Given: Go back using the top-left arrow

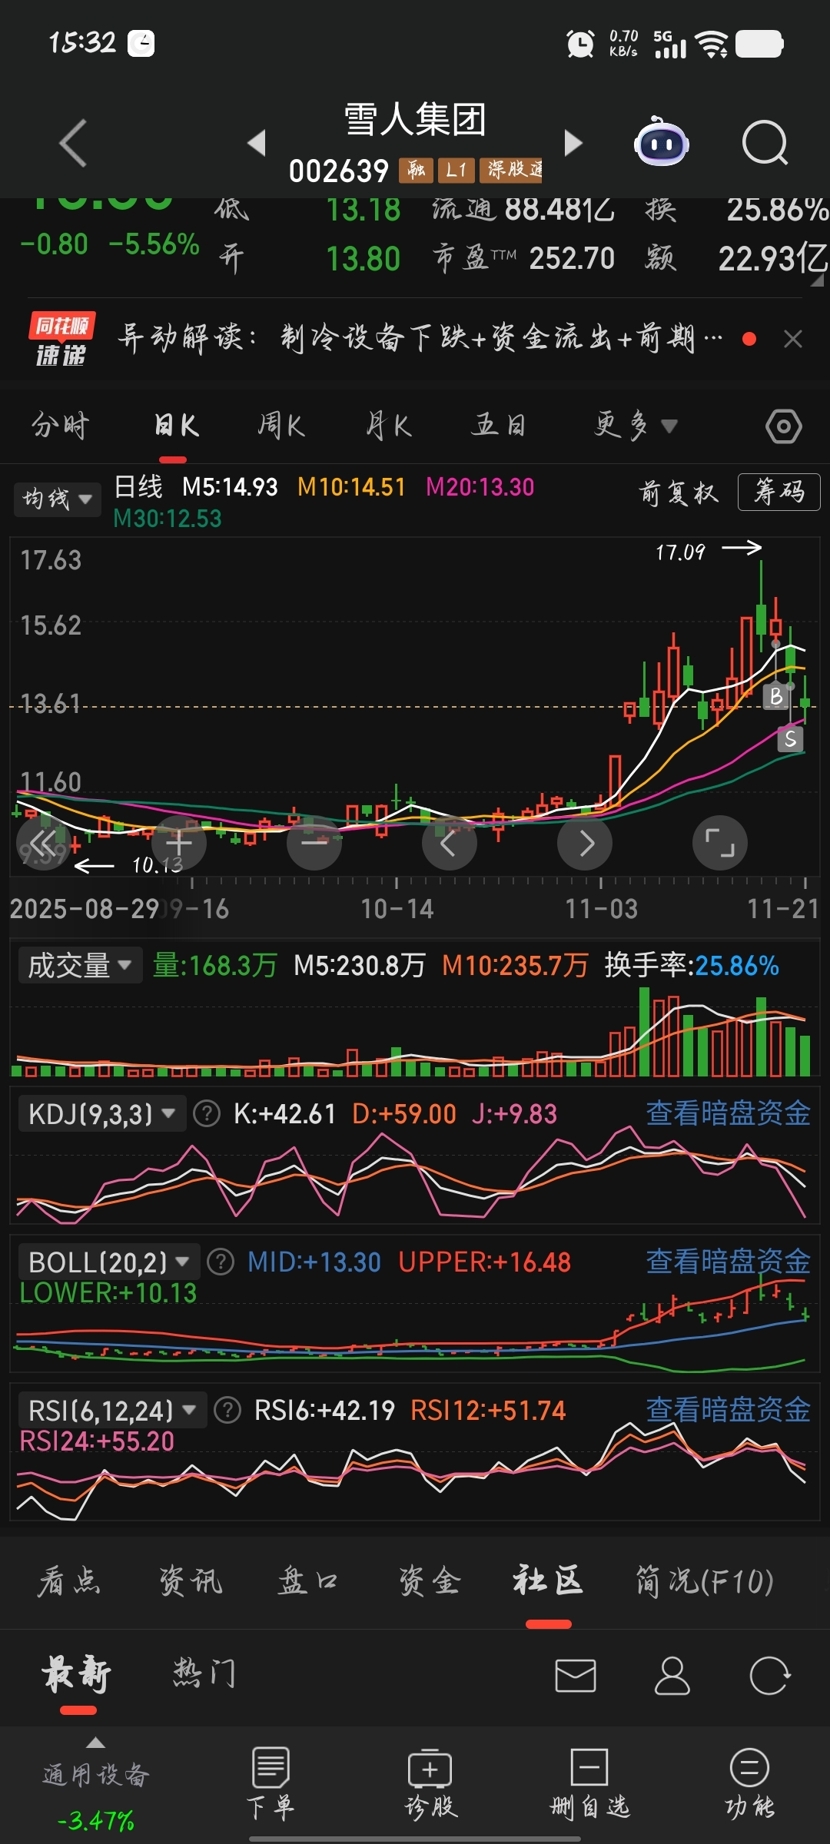Looking at the screenshot, I should point(74,143).
